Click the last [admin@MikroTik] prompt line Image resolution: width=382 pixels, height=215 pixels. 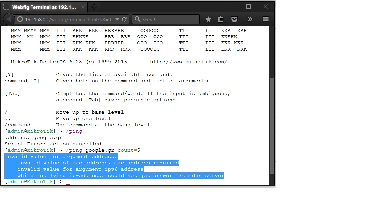pyautogui.click(x=33, y=181)
